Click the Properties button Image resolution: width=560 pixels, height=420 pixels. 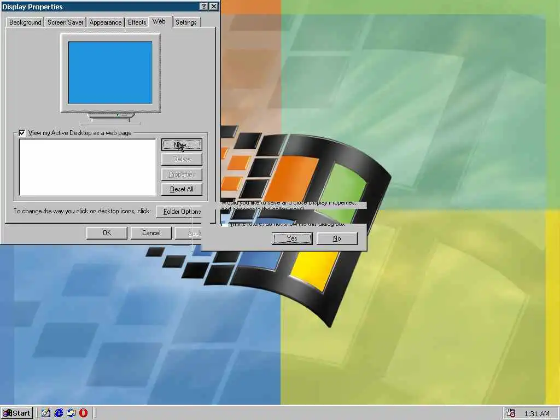pyautogui.click(x=182, y=174)
